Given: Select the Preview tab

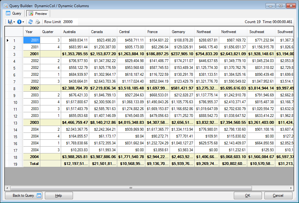Looking at the screenshot, I should 37,13.
